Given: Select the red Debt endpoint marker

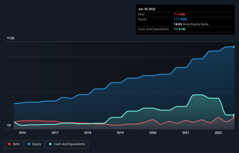Looking at the screenshot, I should pos(234,117).
